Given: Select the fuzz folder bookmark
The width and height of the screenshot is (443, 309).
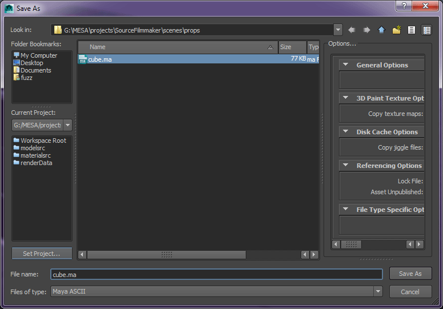Looking at the screenshot, I should (26, 78).
